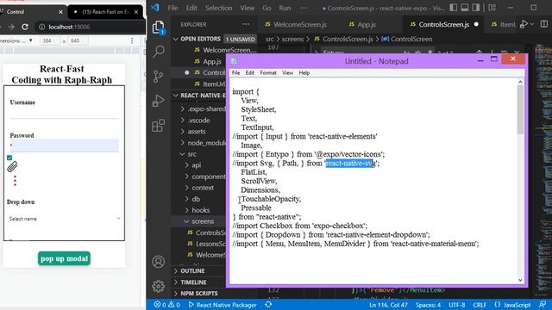Click the Run code play icon in editor

pos(524,24)
